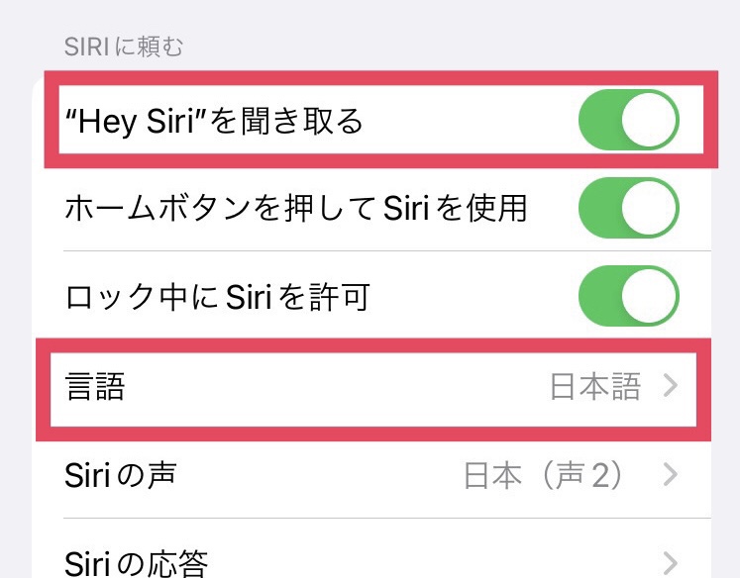
Task: Turn off ロック中にSiriを許可 switch
Action: coord(629,296)
